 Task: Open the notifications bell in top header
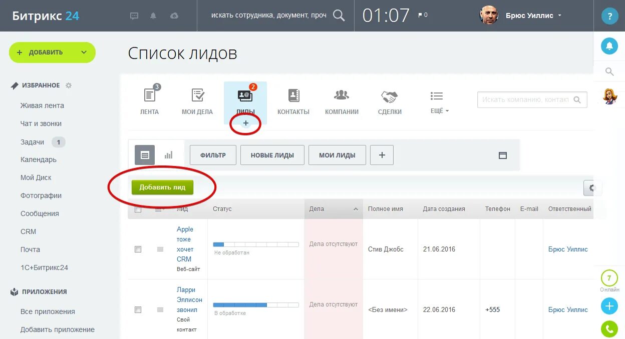[x=153, y=15]
